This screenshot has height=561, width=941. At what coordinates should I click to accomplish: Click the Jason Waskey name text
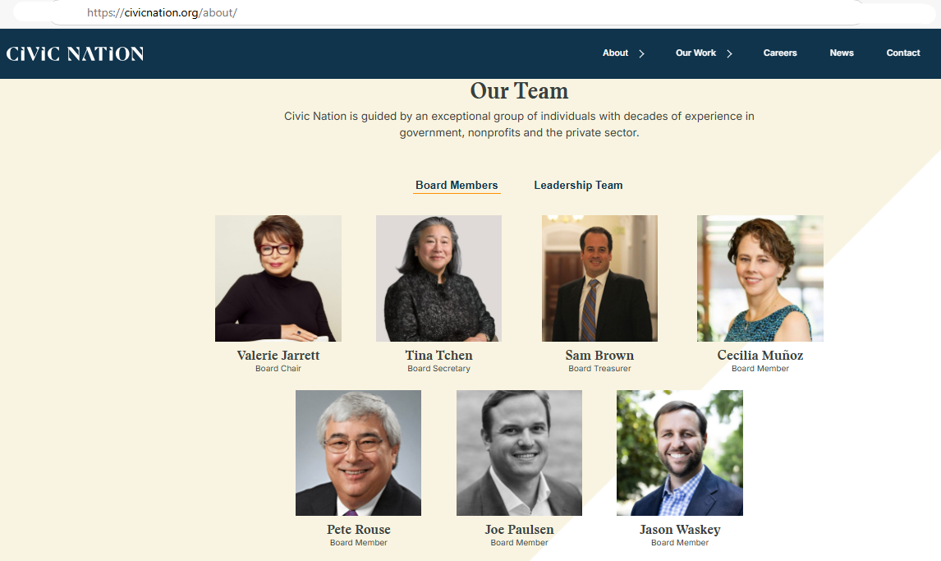pyautogui.click(x=680, y=530)
